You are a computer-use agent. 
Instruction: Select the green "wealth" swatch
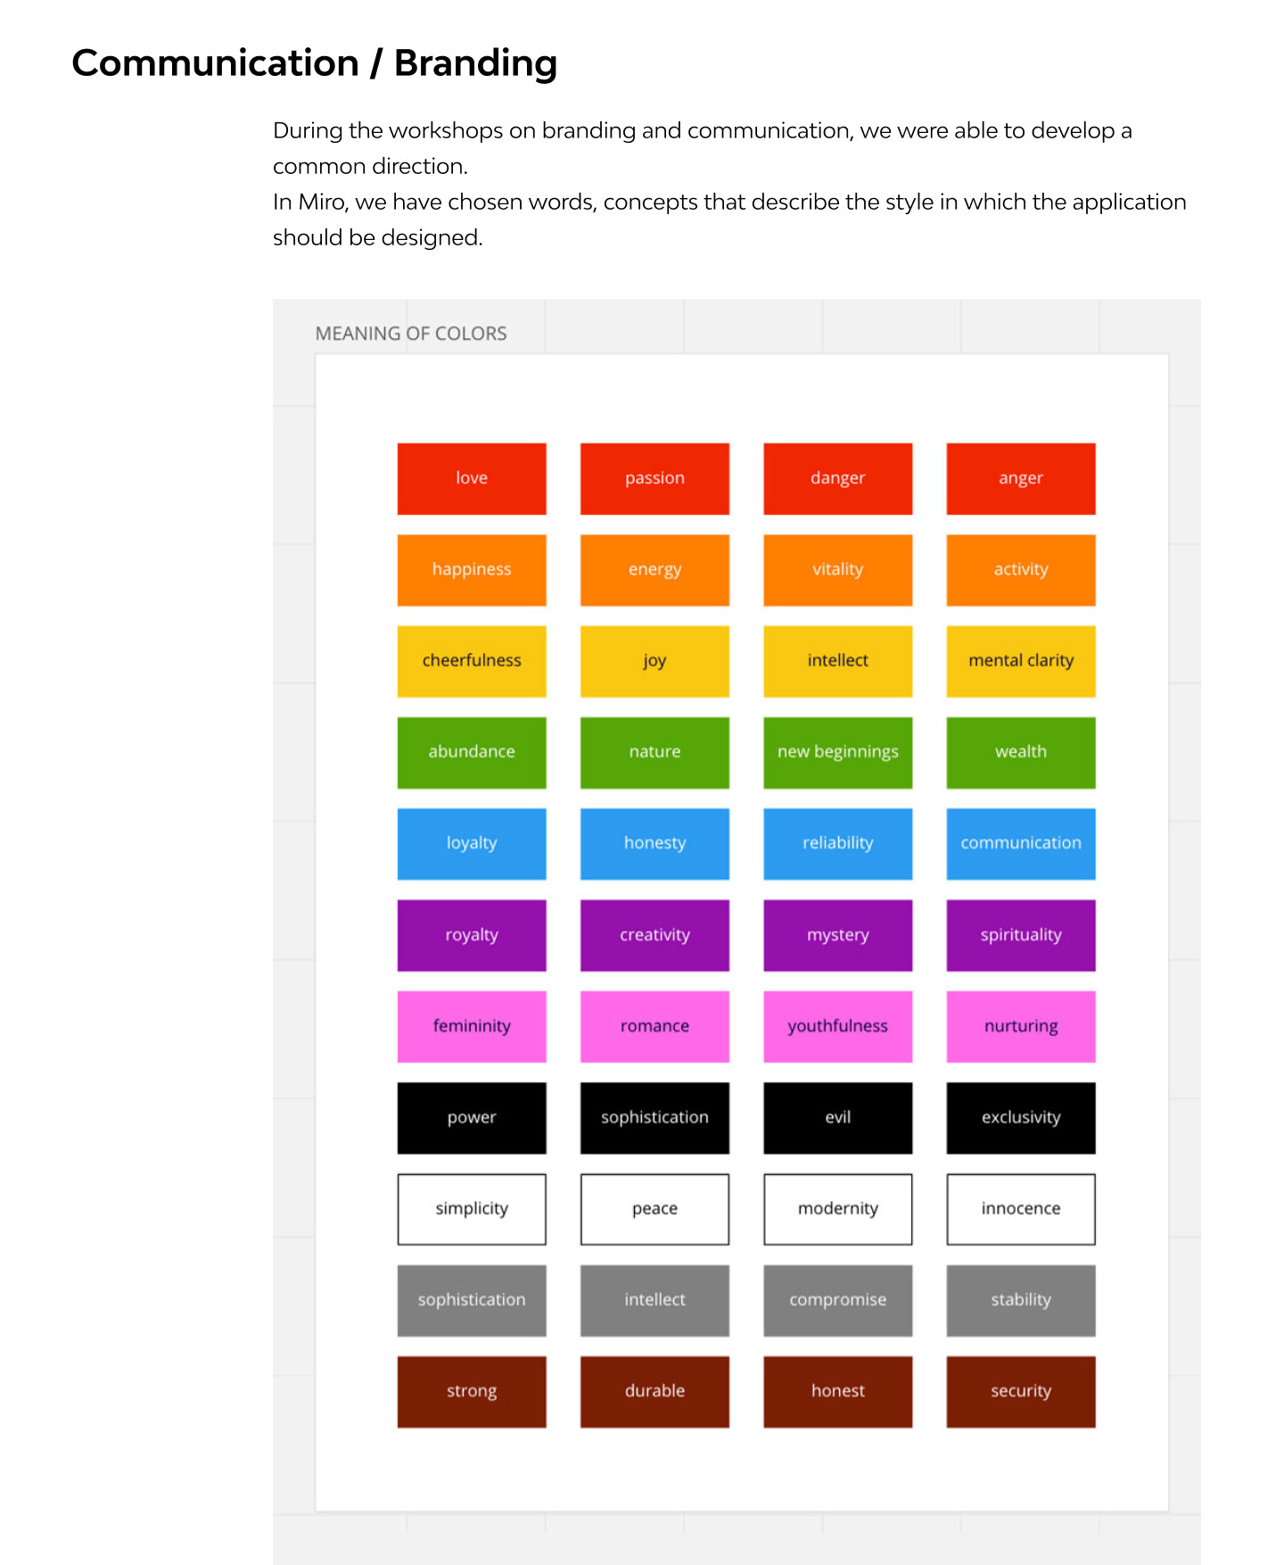[1020, 752]
